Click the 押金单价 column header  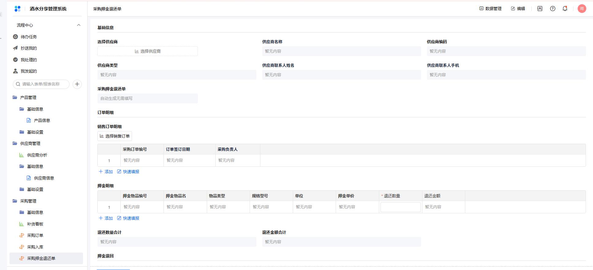click(x=357, y=196)
